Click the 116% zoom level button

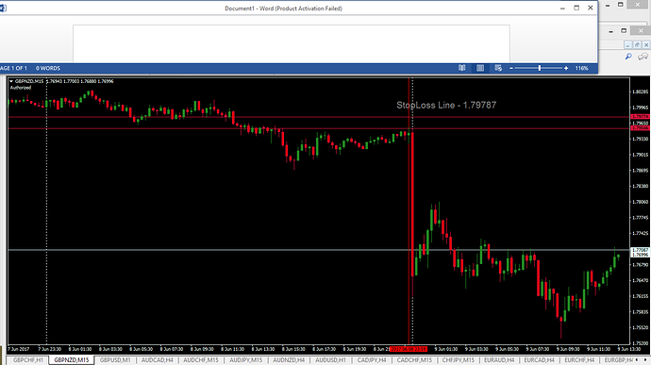coord(582,68)
